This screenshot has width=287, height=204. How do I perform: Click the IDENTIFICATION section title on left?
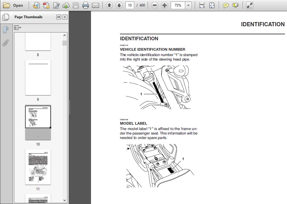pyautogui.click(x=139, y=38)
